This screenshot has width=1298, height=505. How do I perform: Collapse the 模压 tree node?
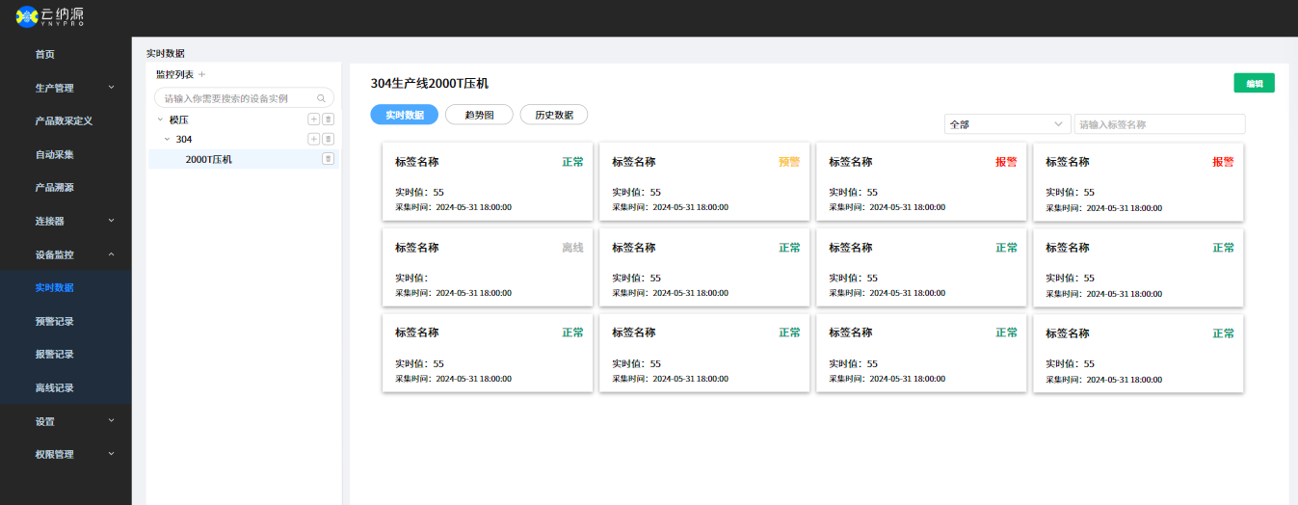[159, 120]
